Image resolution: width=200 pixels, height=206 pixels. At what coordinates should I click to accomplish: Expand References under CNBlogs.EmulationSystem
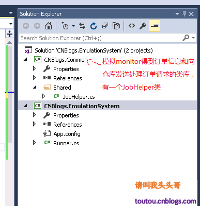(x=35, y=124)
